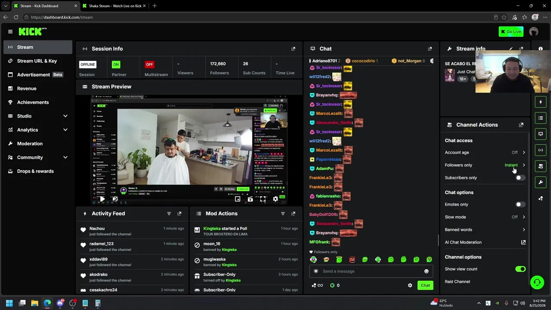Open the Advertisement Beta page
Image resolution: width=551 pixels, height=310 pixels.
pyautogui.click(x=38, y=74)
